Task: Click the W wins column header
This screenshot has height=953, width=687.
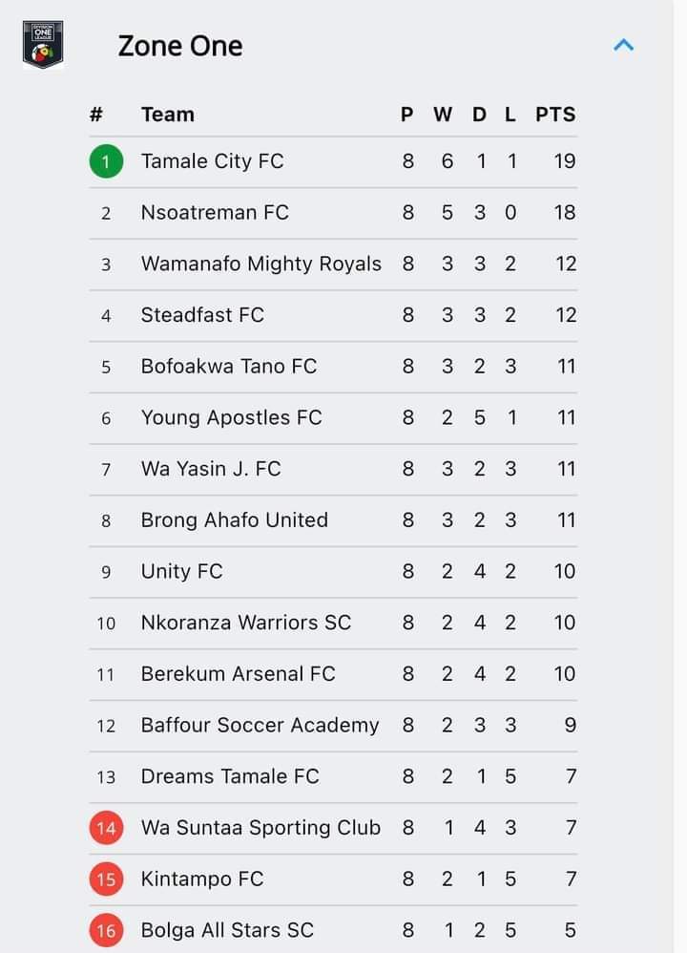Action: point(443,115)
